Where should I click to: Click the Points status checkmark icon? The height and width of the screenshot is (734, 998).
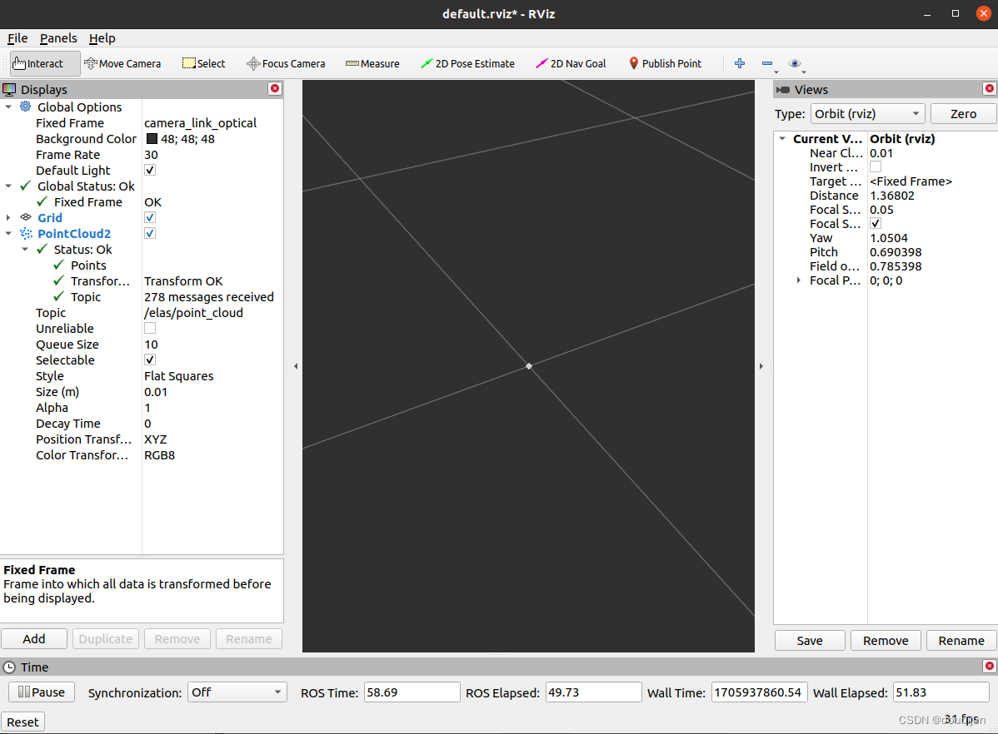[x=59, y=265]
